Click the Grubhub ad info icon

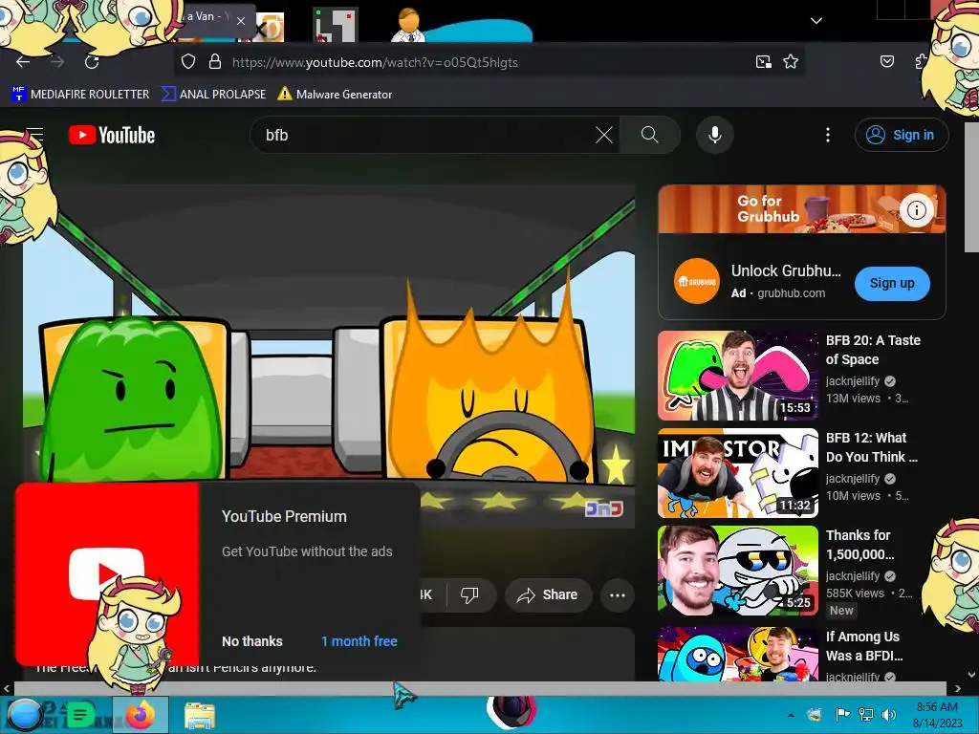point(916,210)
